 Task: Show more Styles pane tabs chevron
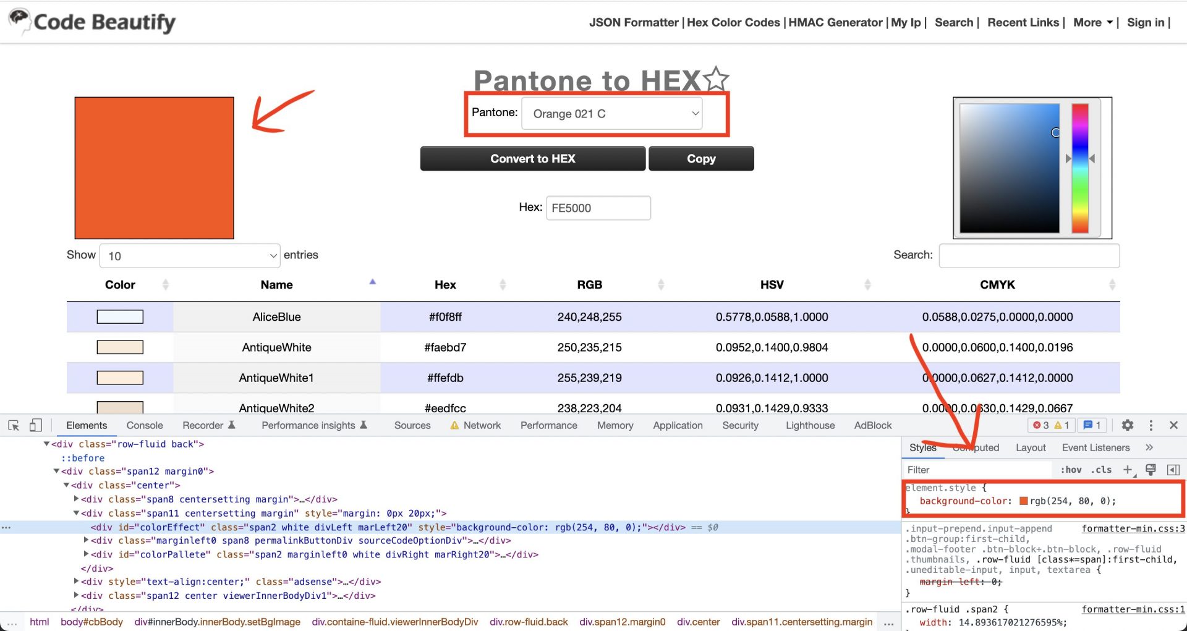(1149, 447)
